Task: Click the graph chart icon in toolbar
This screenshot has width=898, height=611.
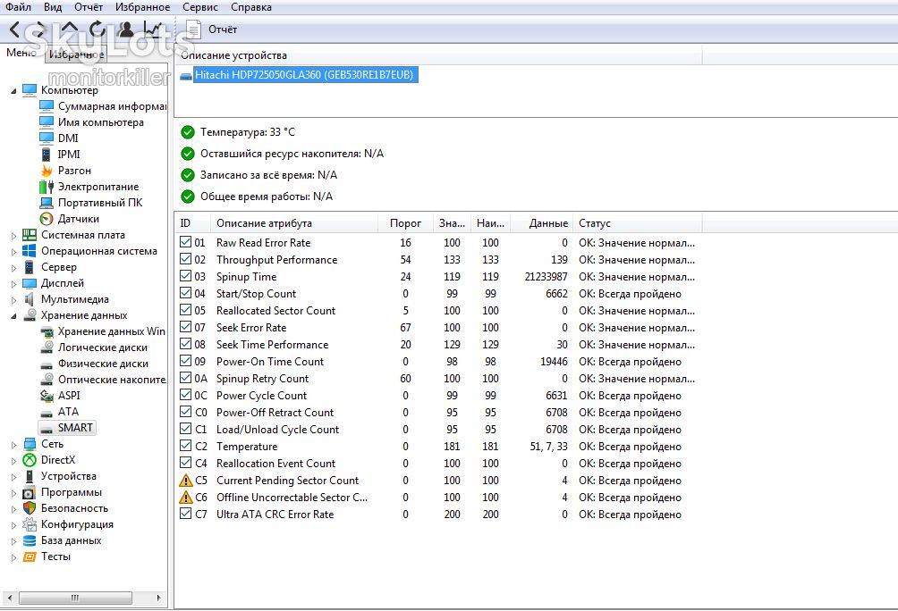Action: point(153,29)
